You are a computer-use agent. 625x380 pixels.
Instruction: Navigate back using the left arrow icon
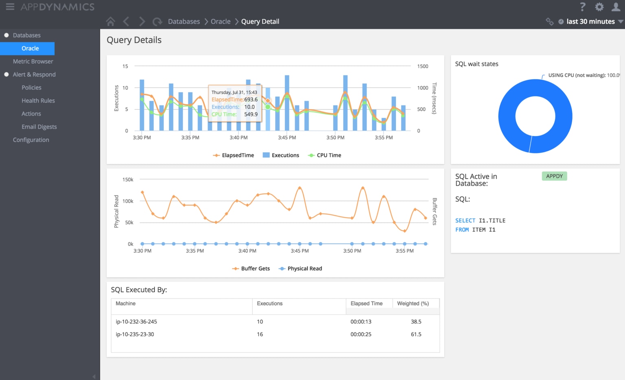coord(126,21)
